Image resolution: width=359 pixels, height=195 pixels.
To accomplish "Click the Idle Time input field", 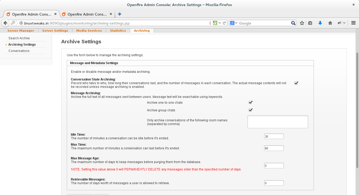I will click(274, 136).
